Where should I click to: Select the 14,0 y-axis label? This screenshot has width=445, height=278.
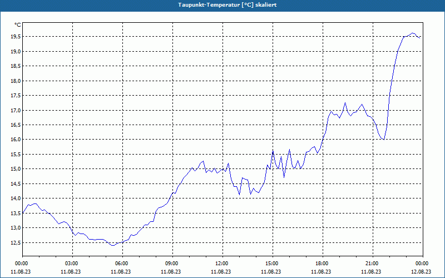tap(16, 198)
